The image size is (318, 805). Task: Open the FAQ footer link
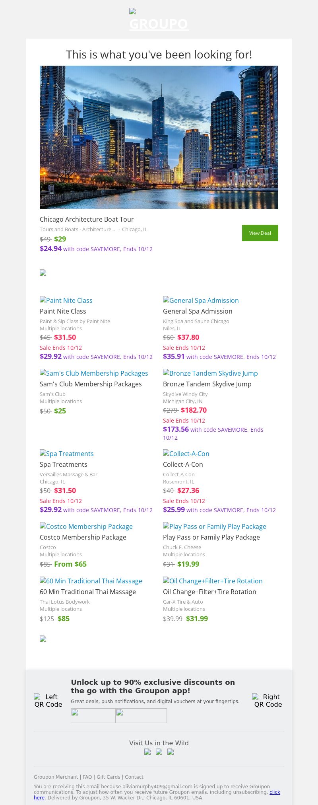click(x=87, y=777)
